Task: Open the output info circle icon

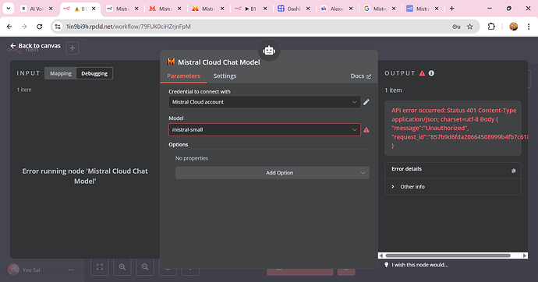Action: click(x=431, y=73)
